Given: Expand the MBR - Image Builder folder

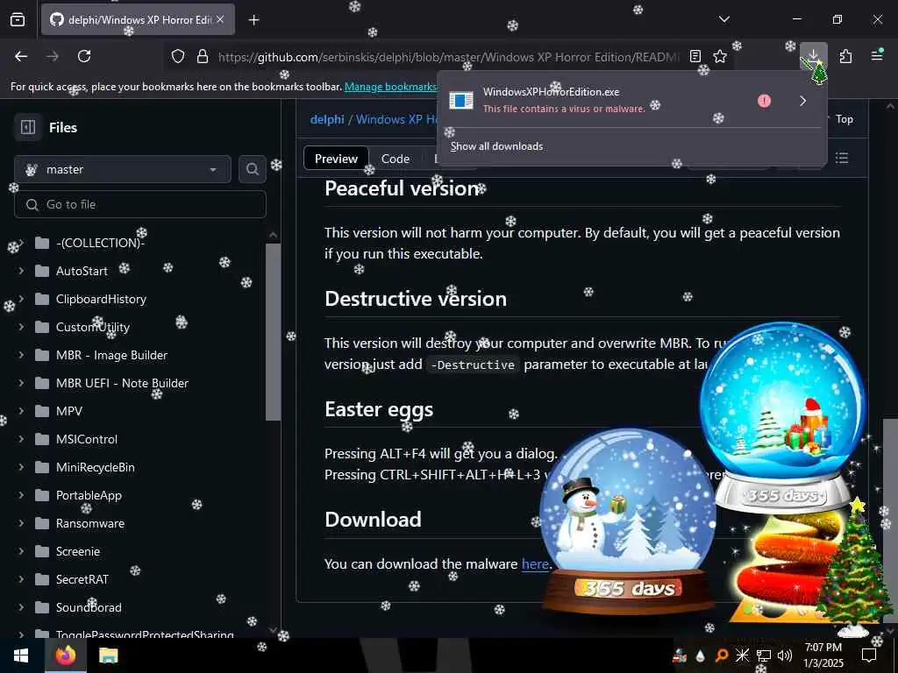Looking at the screenshot, I should (x=21, y=355).
